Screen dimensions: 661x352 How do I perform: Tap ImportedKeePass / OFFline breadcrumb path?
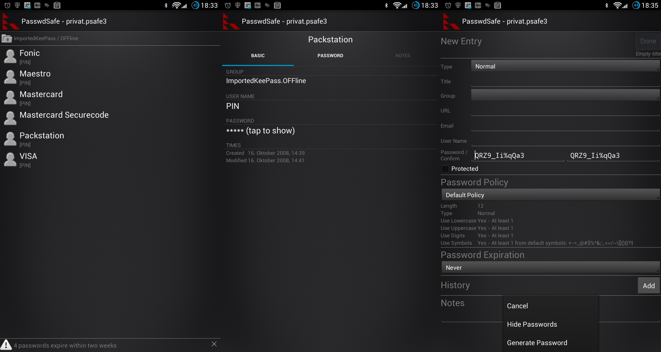coord(46,38)
